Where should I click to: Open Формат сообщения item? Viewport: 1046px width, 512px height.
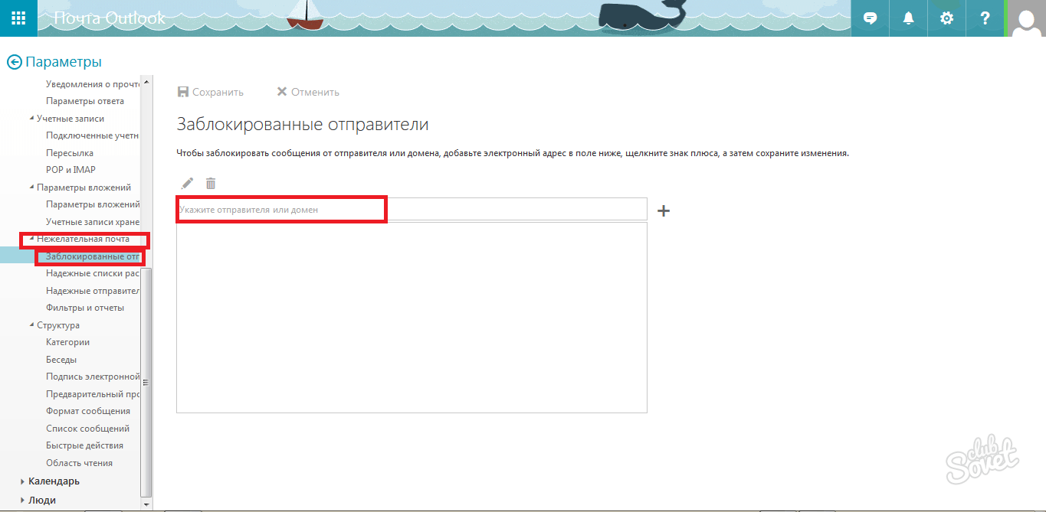pos(88,411)
